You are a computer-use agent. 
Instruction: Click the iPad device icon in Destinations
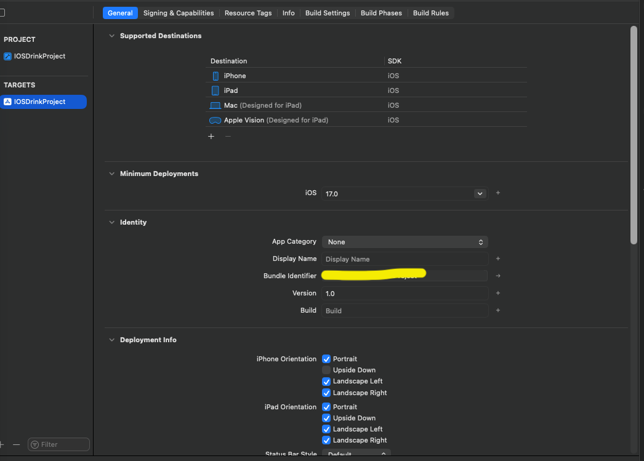(215, 90)
